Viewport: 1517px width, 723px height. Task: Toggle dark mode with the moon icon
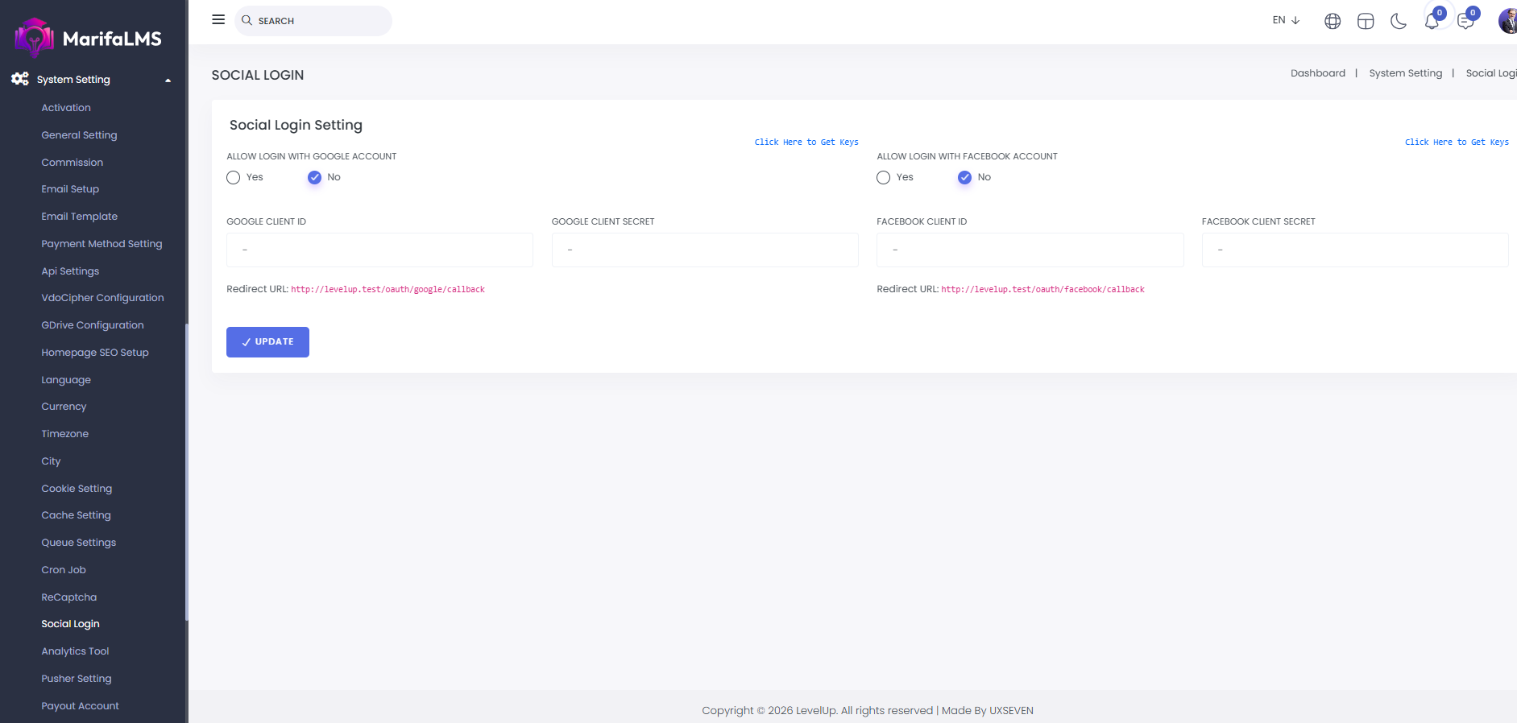coord(1399,22)
